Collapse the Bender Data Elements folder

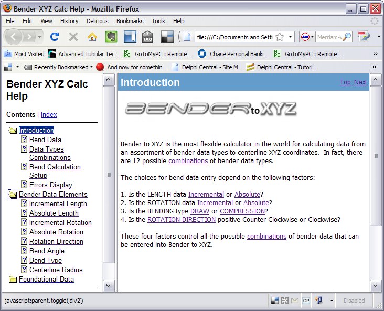(13, 195)
